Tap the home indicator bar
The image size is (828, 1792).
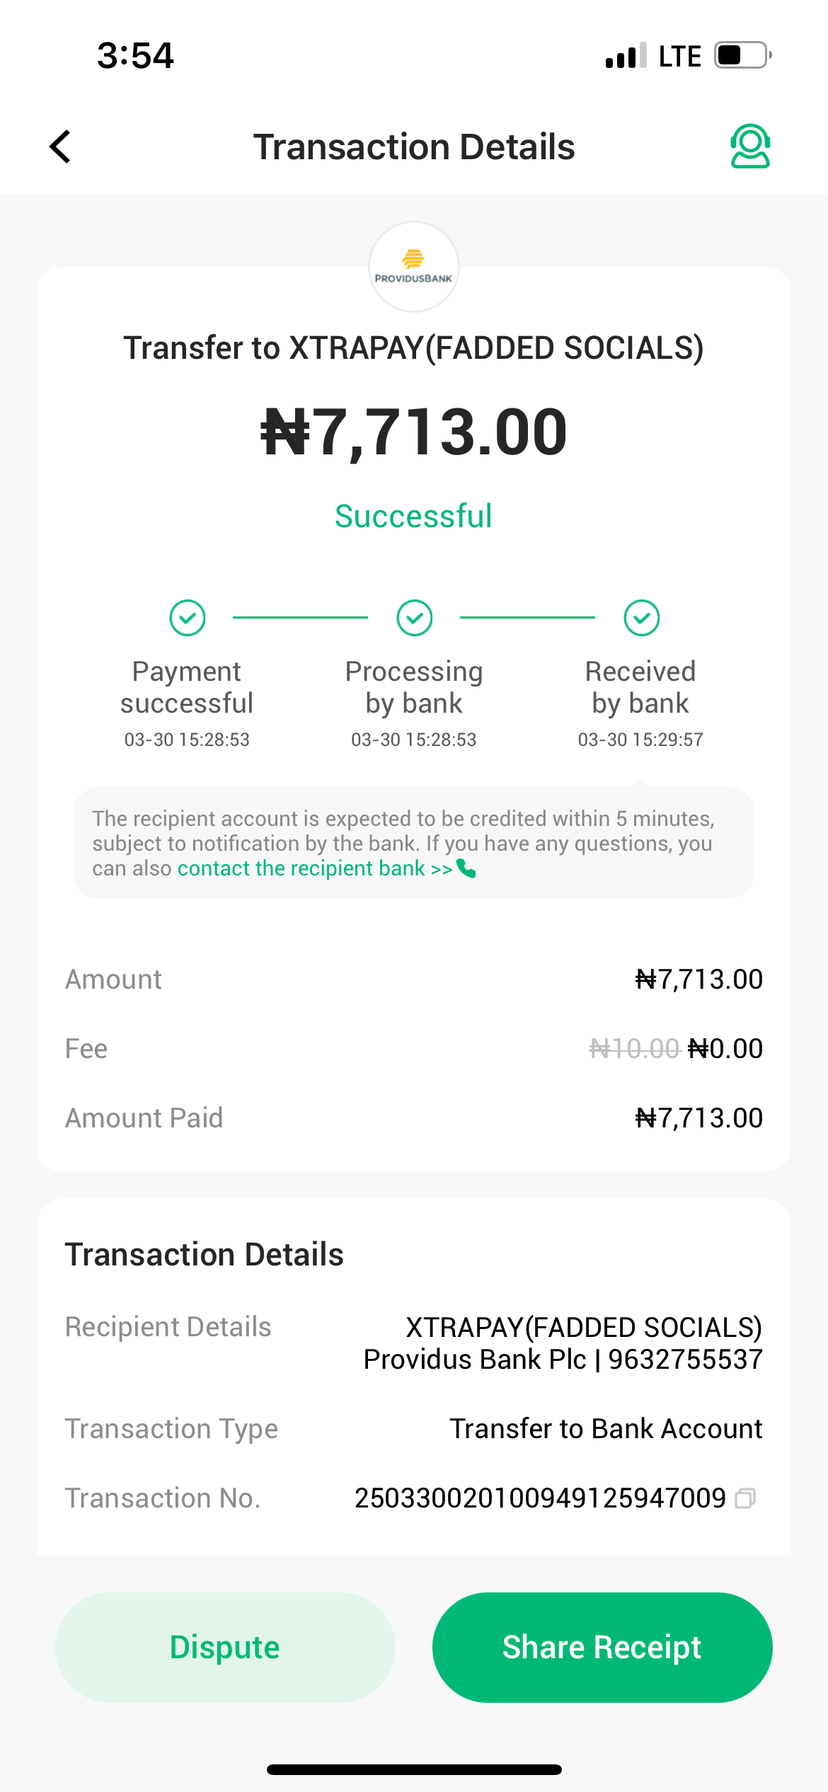414,1769
